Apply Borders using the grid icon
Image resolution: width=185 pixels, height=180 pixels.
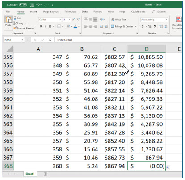point(59,26)
